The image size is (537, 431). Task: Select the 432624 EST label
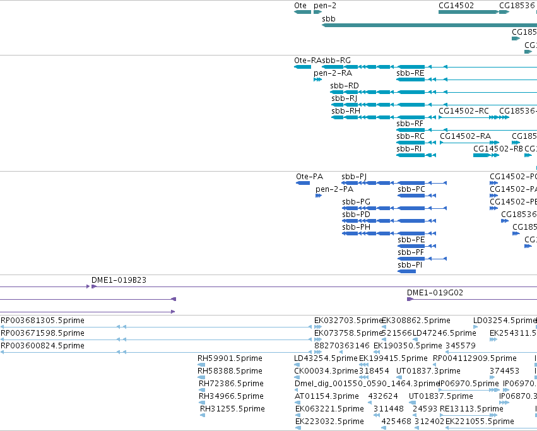tap(383, 397)
